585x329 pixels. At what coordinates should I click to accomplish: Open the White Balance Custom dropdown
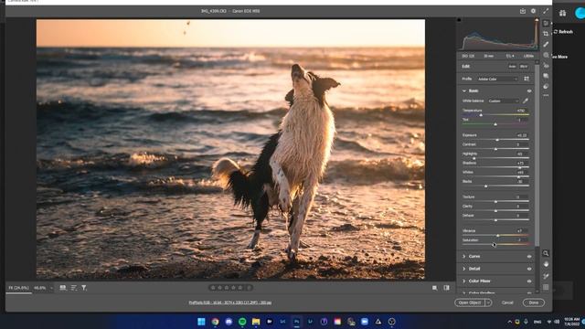(504, 101)
